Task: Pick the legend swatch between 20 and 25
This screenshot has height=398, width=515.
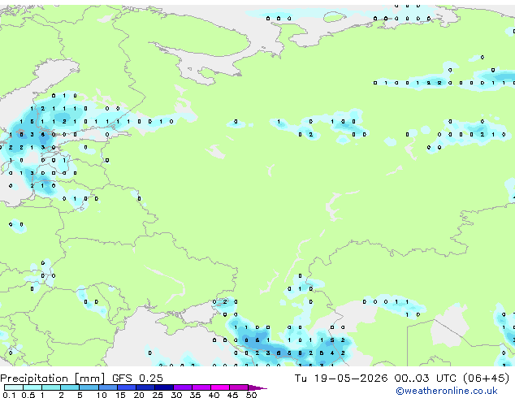Action: [x=145, y=387]
